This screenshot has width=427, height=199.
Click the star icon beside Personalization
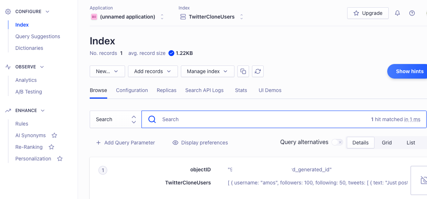[60, 159]
